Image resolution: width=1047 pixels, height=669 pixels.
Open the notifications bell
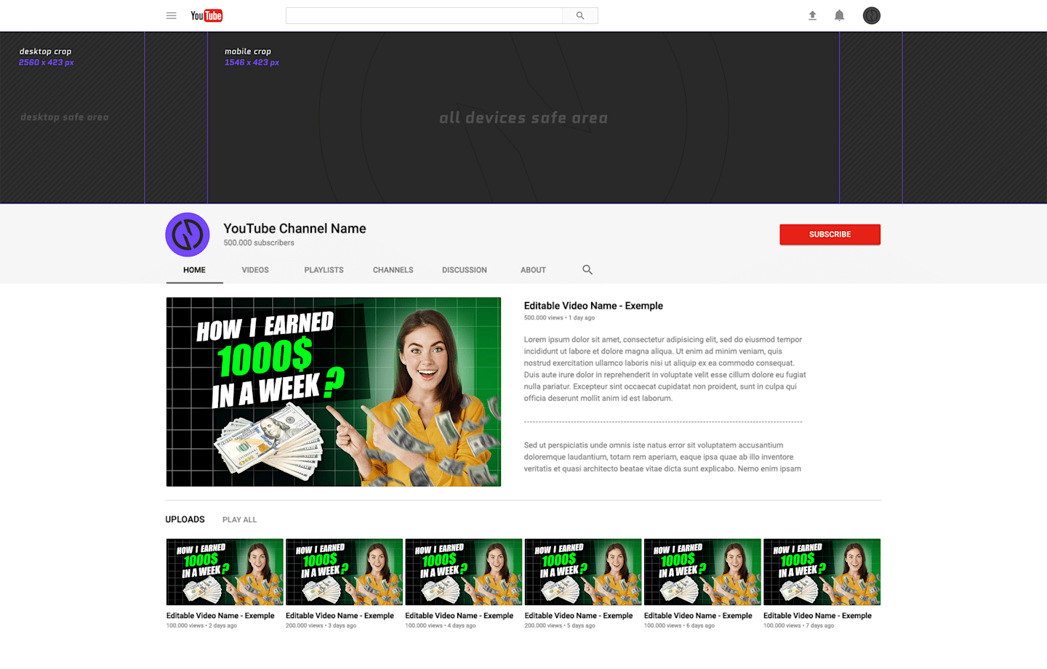[x=839, y=15]
